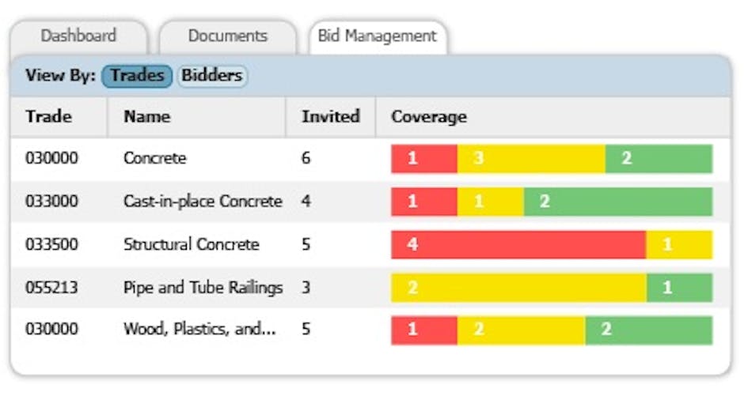Click red coverage segment 1 for Concrete
This screenshot has width=744, height=396.
(x=424, y=159)
